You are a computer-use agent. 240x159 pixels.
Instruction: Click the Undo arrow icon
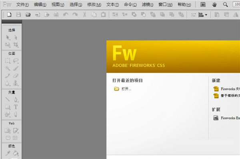66,15
